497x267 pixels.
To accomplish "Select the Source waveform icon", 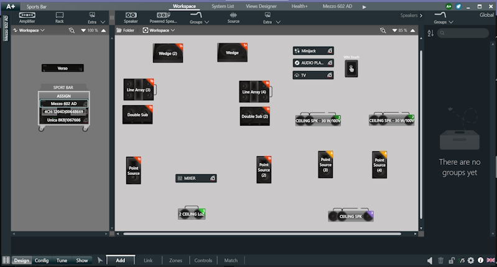I will pyautogui.click(x=233, y=15).
